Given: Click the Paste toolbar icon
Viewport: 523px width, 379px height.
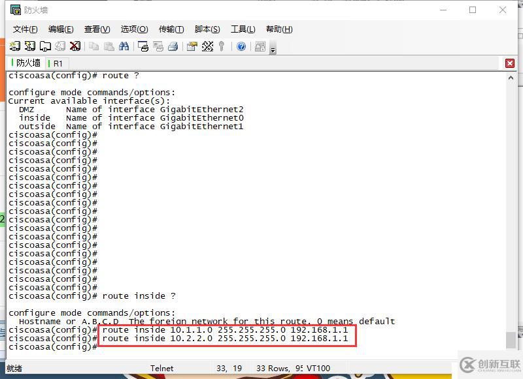Looking at the screenshot, I should pyautogui.click(x=109, y=46).
